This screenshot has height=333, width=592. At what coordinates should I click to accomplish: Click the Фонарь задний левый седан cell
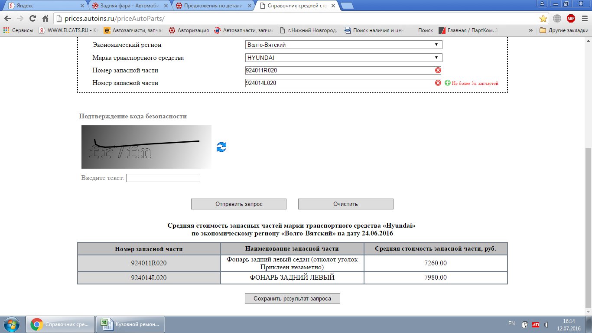(x=292, y=263)
